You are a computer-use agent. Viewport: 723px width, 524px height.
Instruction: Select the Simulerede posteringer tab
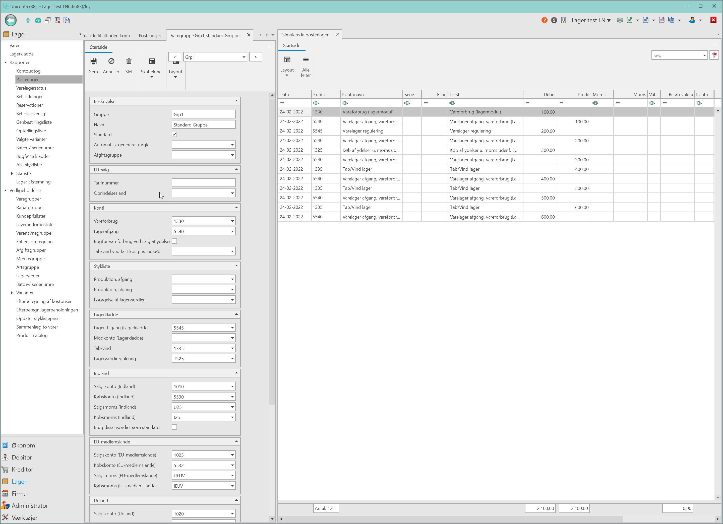[x=305, y=35]
